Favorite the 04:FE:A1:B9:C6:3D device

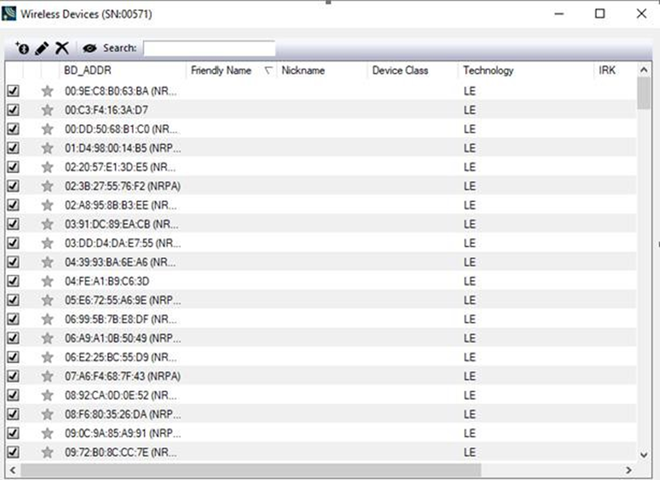(47, 281)
